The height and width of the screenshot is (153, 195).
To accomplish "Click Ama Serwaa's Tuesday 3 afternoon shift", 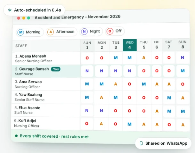I will point(115,84).
